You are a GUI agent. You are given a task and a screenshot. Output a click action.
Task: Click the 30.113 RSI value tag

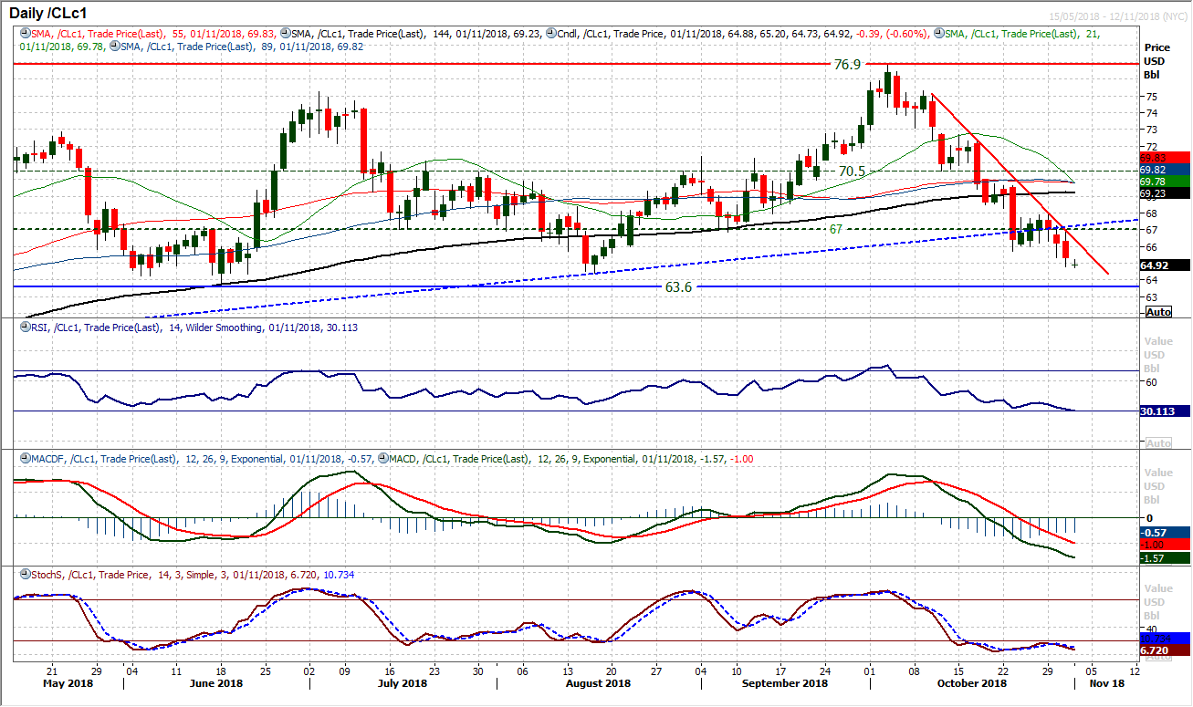click(x=1165, y=411)
